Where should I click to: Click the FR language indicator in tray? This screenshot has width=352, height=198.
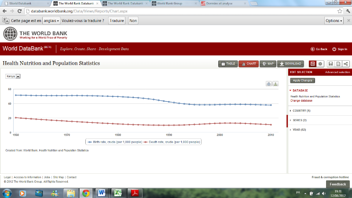coord(298,193)
